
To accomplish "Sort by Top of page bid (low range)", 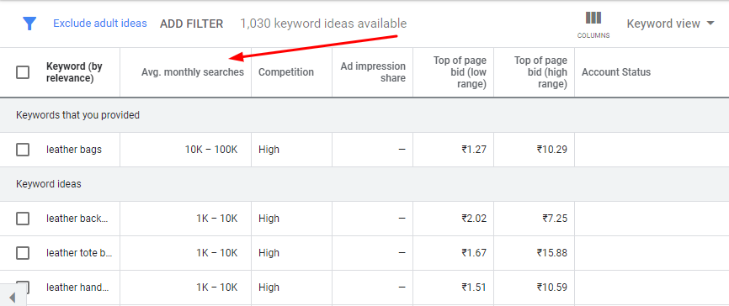I will click(x=460, y=72).
